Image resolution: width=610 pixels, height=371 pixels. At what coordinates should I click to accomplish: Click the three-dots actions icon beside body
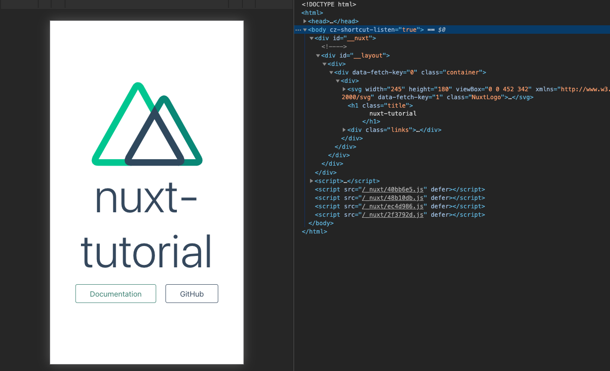pos(298,30)
